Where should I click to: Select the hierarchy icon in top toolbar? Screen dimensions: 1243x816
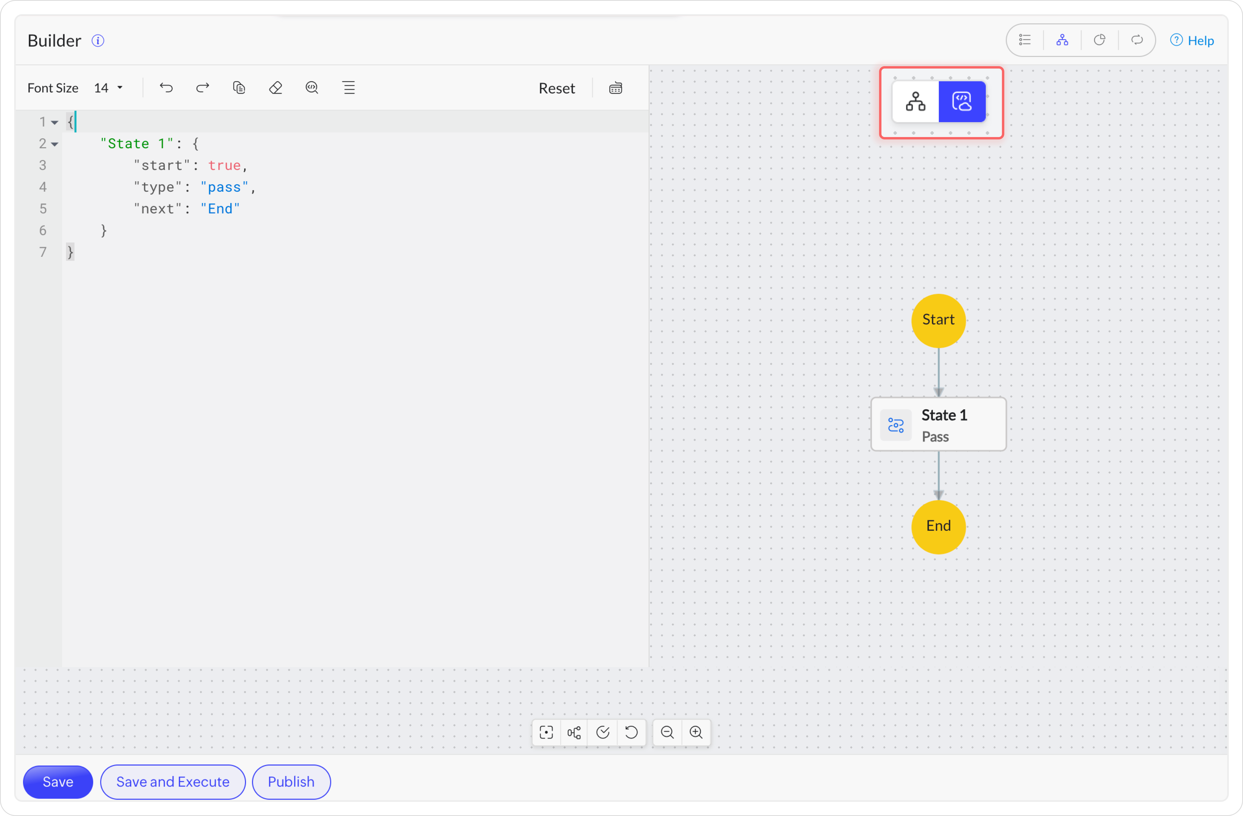pos(1062,40)
